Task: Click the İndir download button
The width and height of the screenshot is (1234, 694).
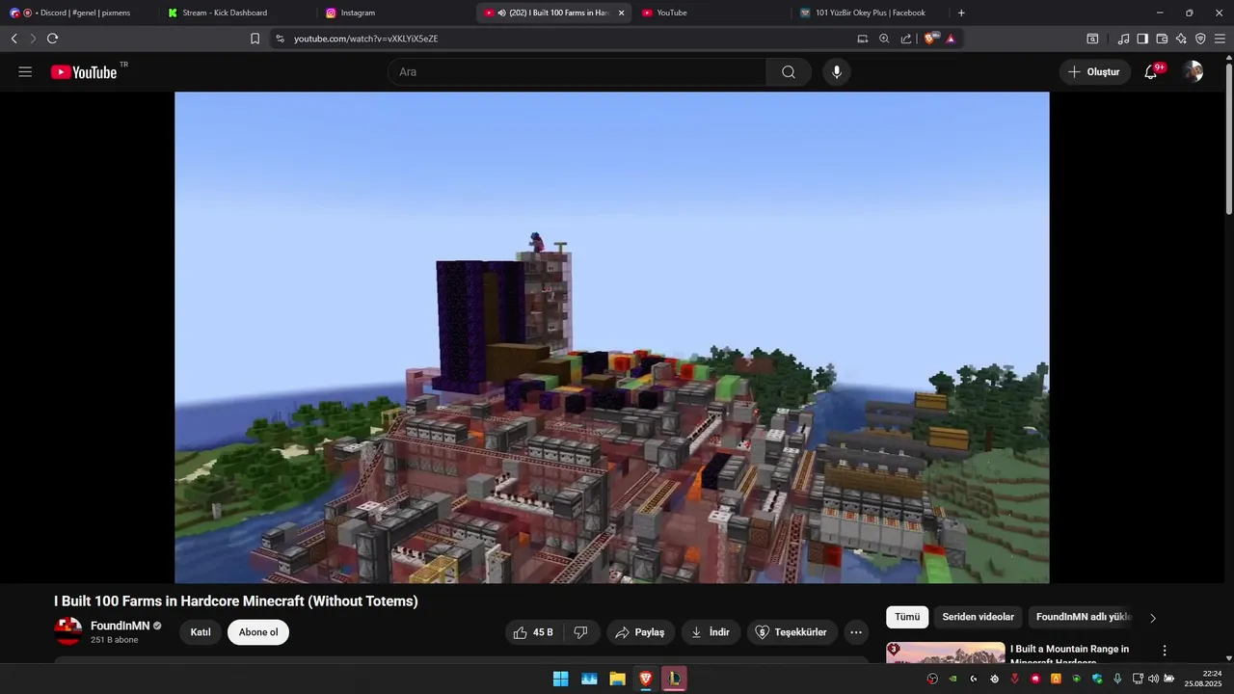Action: tap(711, 632)
